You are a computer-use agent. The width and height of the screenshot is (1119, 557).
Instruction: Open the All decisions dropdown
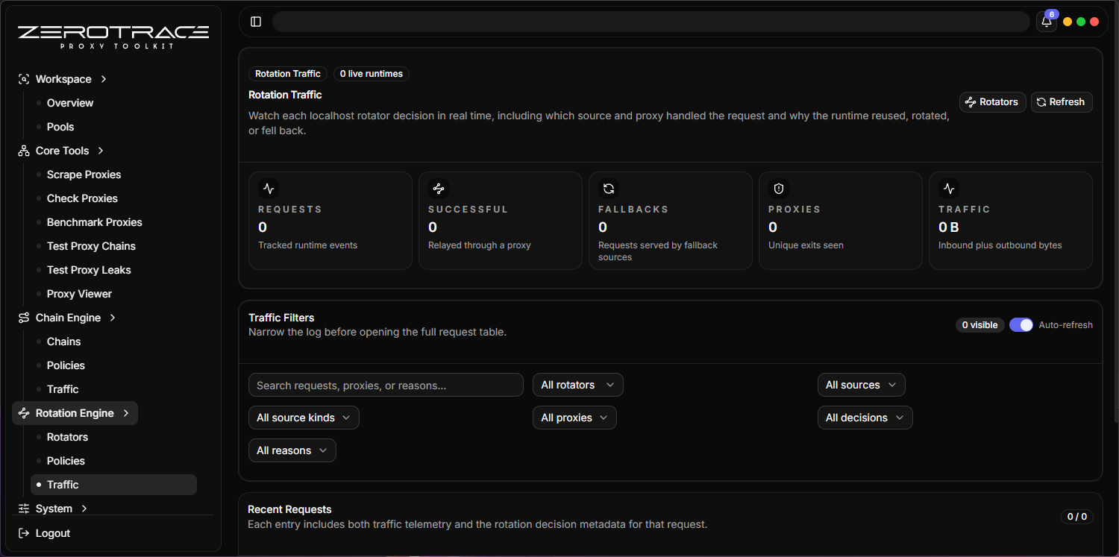(x=865, y=418)
